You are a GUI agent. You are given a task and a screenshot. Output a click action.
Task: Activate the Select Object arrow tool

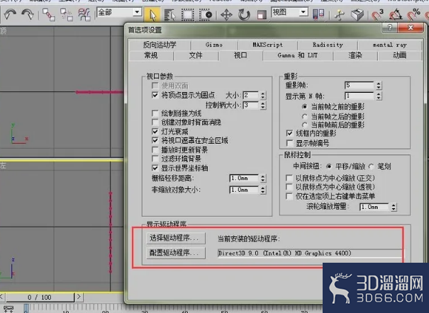point(152,15)
